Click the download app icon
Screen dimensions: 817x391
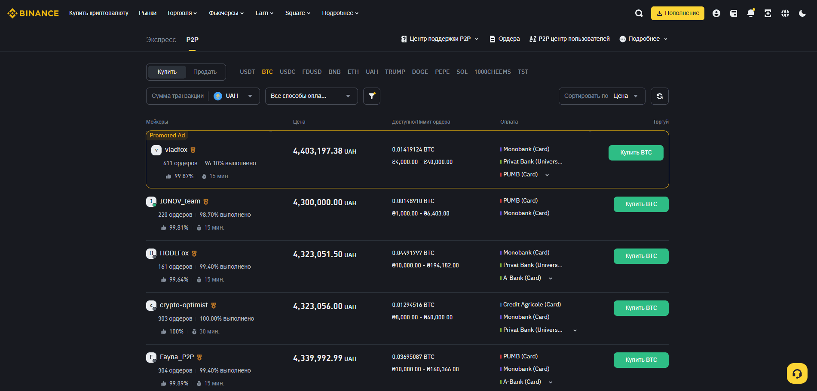click(768, 13)
